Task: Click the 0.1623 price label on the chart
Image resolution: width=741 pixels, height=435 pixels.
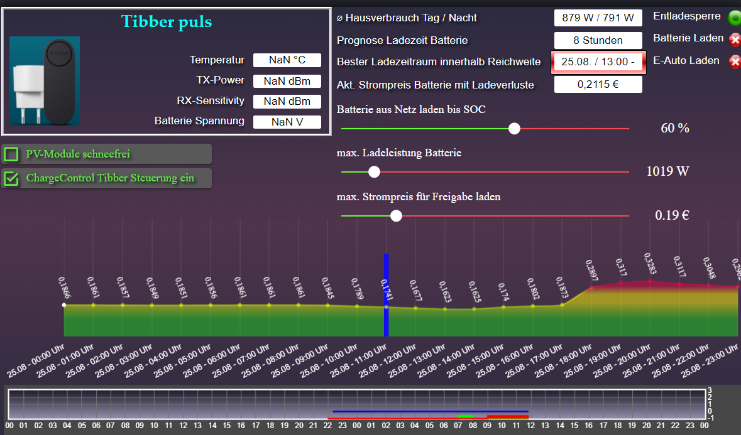Action: tap(445, 292)
